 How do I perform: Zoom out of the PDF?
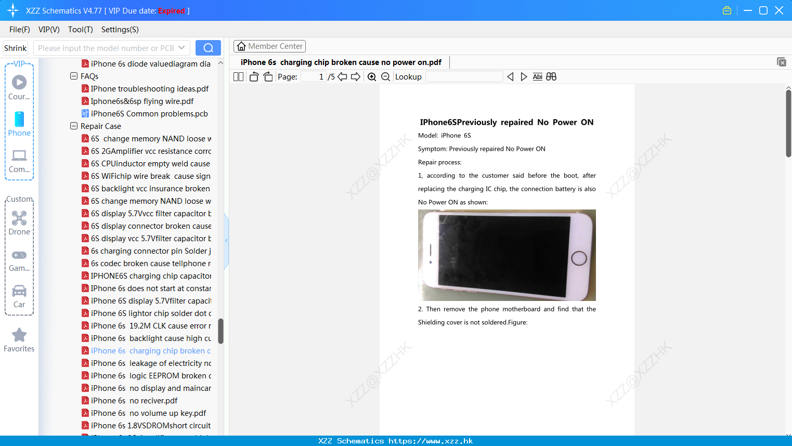point(385,76)
